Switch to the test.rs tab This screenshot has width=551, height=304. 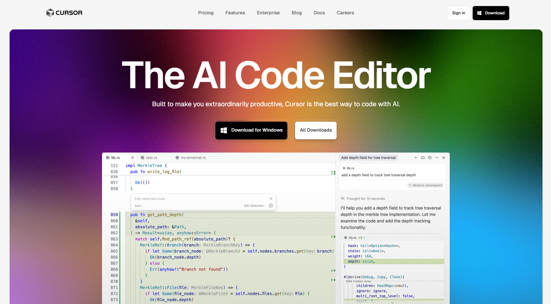click(x=151, y=157)
